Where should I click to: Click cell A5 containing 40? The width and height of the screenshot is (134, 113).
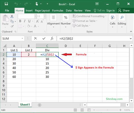[x=14, y=68]
